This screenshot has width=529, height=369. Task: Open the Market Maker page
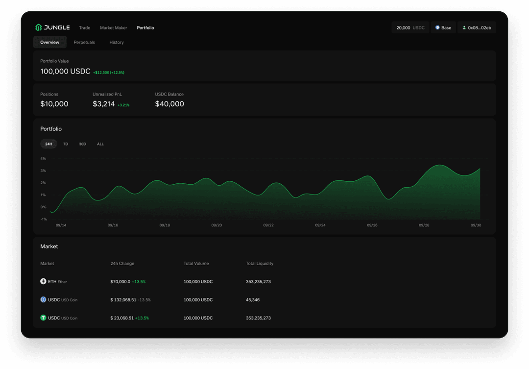(114, 28)
